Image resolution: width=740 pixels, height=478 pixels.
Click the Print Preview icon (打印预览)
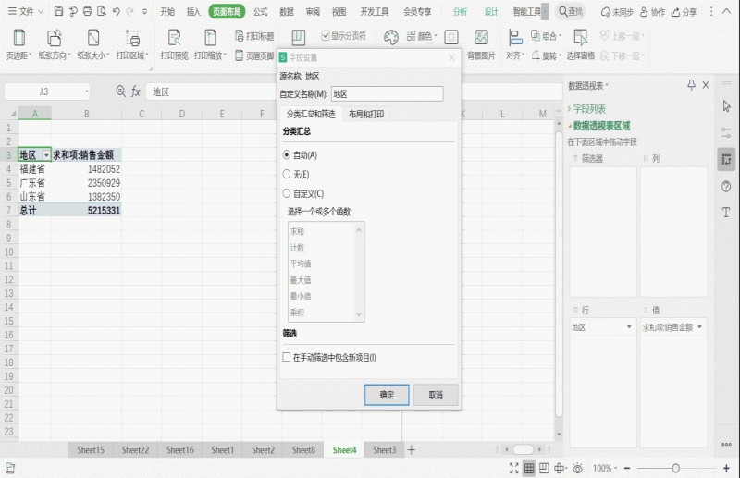point(174,44)
